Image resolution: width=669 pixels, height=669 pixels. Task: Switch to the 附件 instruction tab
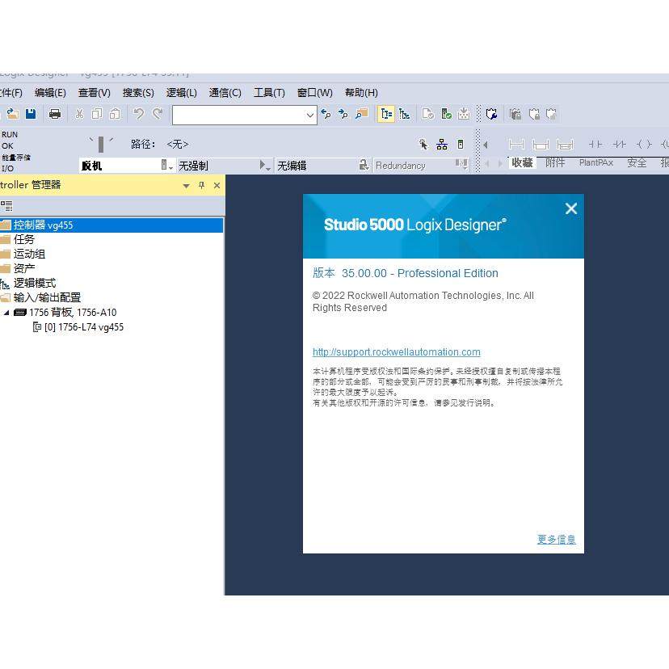coord(555,162)
